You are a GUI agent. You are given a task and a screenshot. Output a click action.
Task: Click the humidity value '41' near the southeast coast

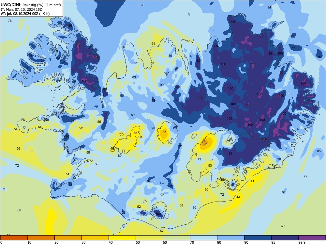pos(252,181)
